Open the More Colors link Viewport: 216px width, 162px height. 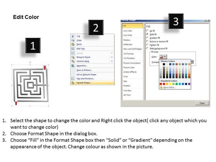coord(169,88)
